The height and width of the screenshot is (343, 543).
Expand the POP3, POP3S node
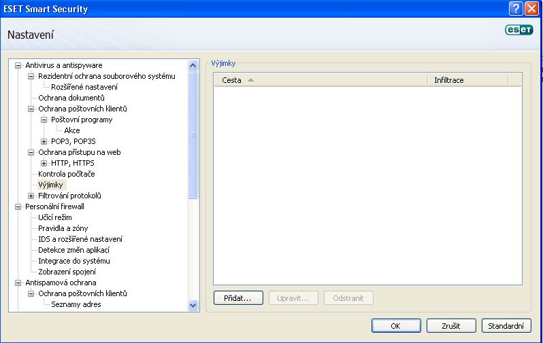(x=44, y=141)
